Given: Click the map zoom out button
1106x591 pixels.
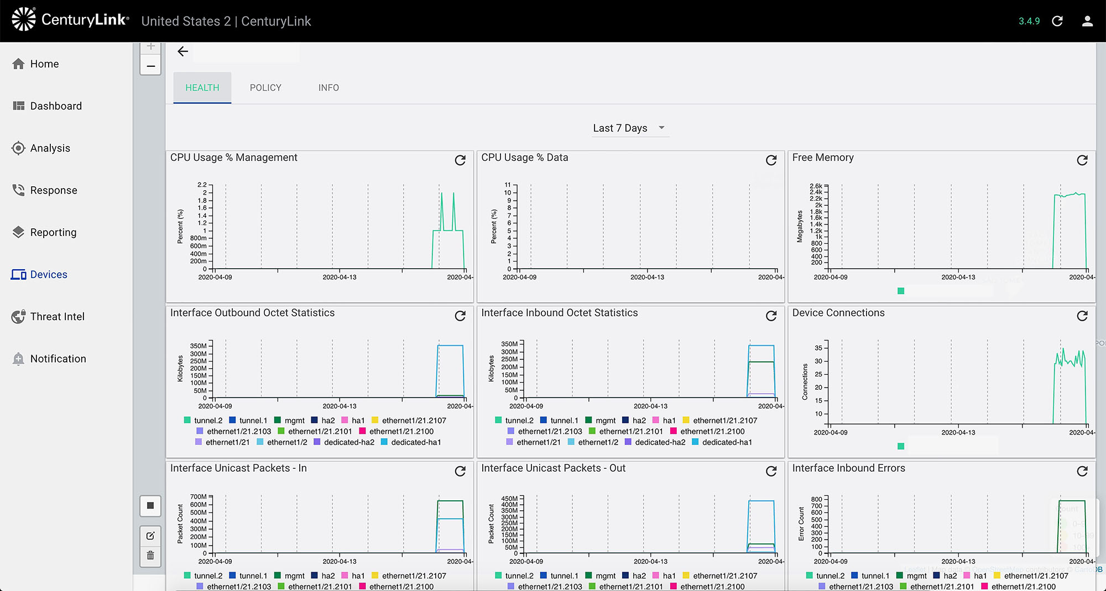Looking at the screenshot, I should point(150,66).
